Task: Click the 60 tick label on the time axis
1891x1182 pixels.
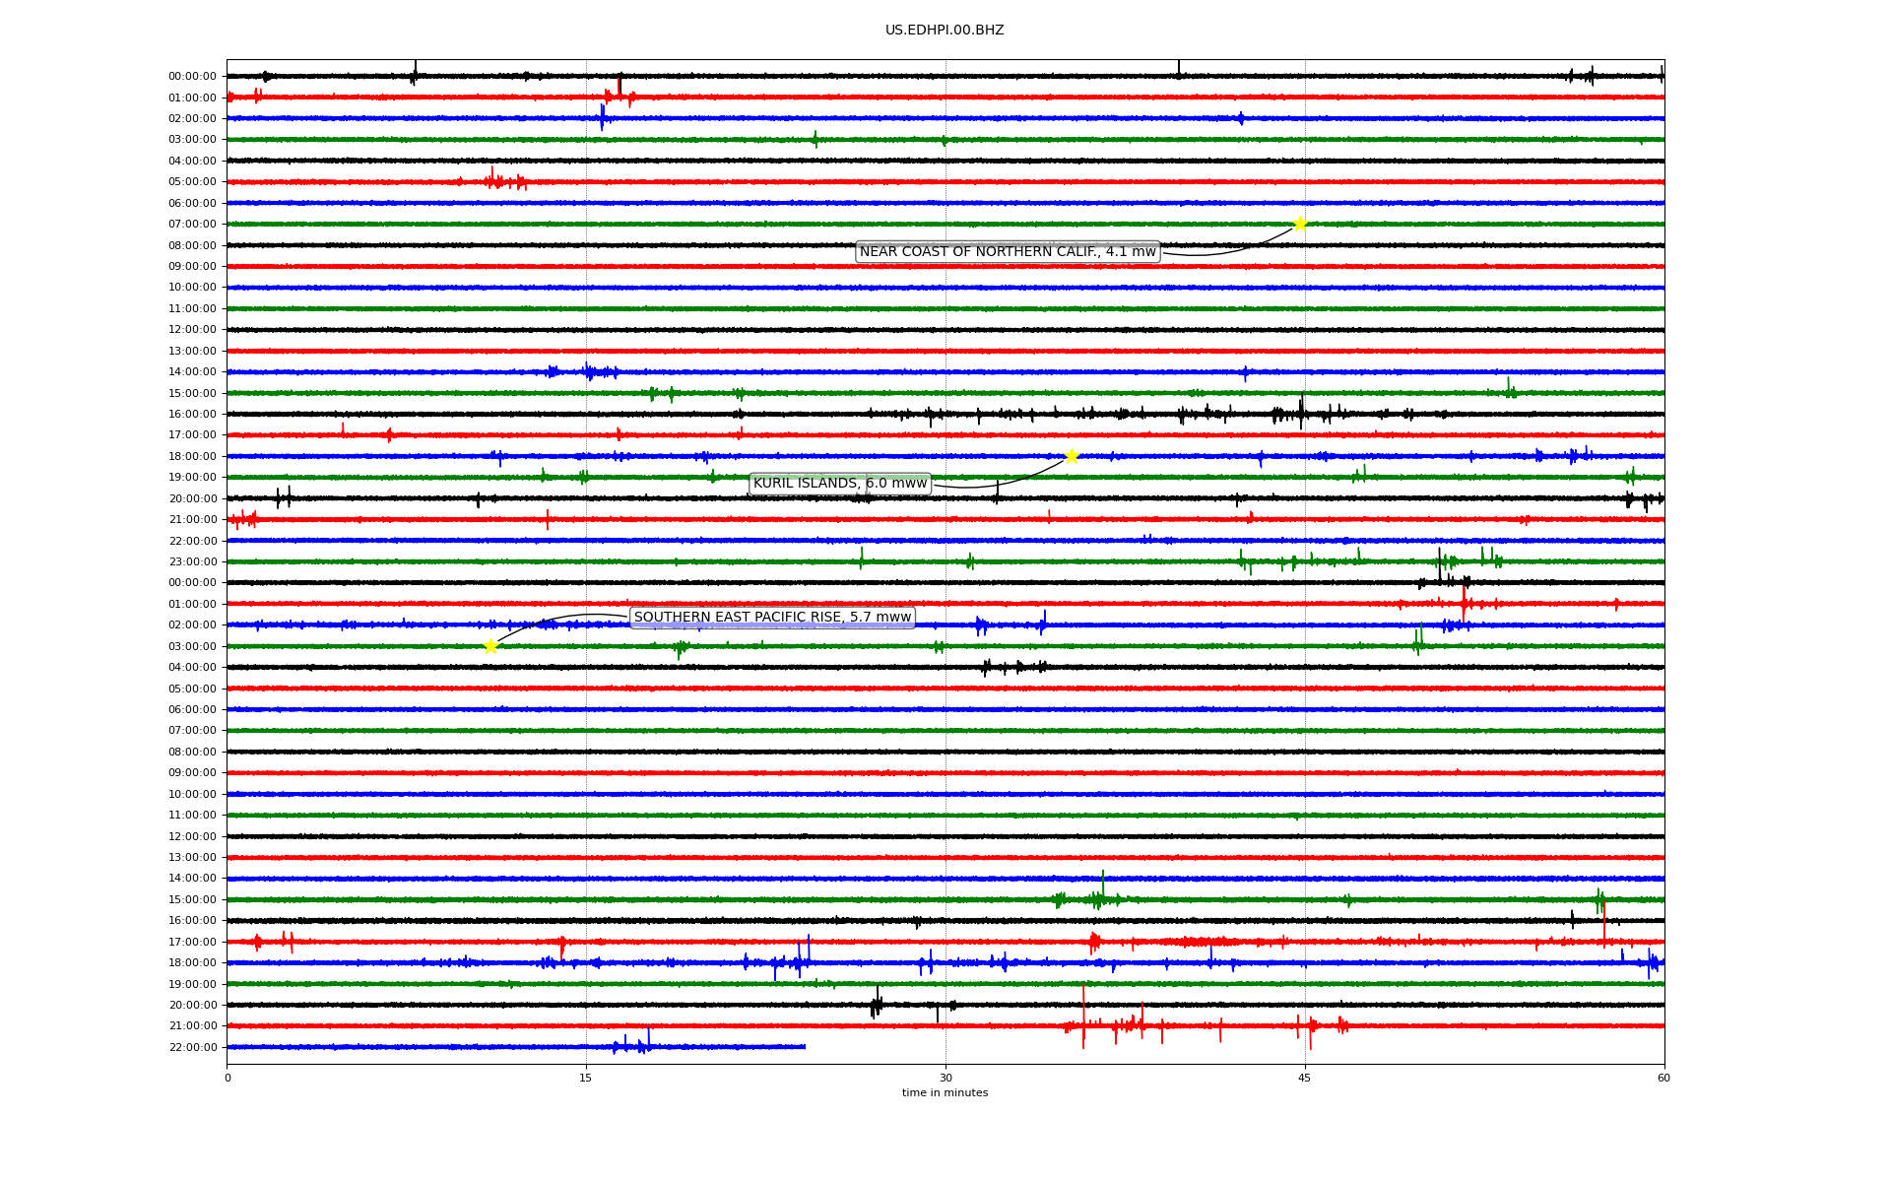Action: tap(1663, 1078)
